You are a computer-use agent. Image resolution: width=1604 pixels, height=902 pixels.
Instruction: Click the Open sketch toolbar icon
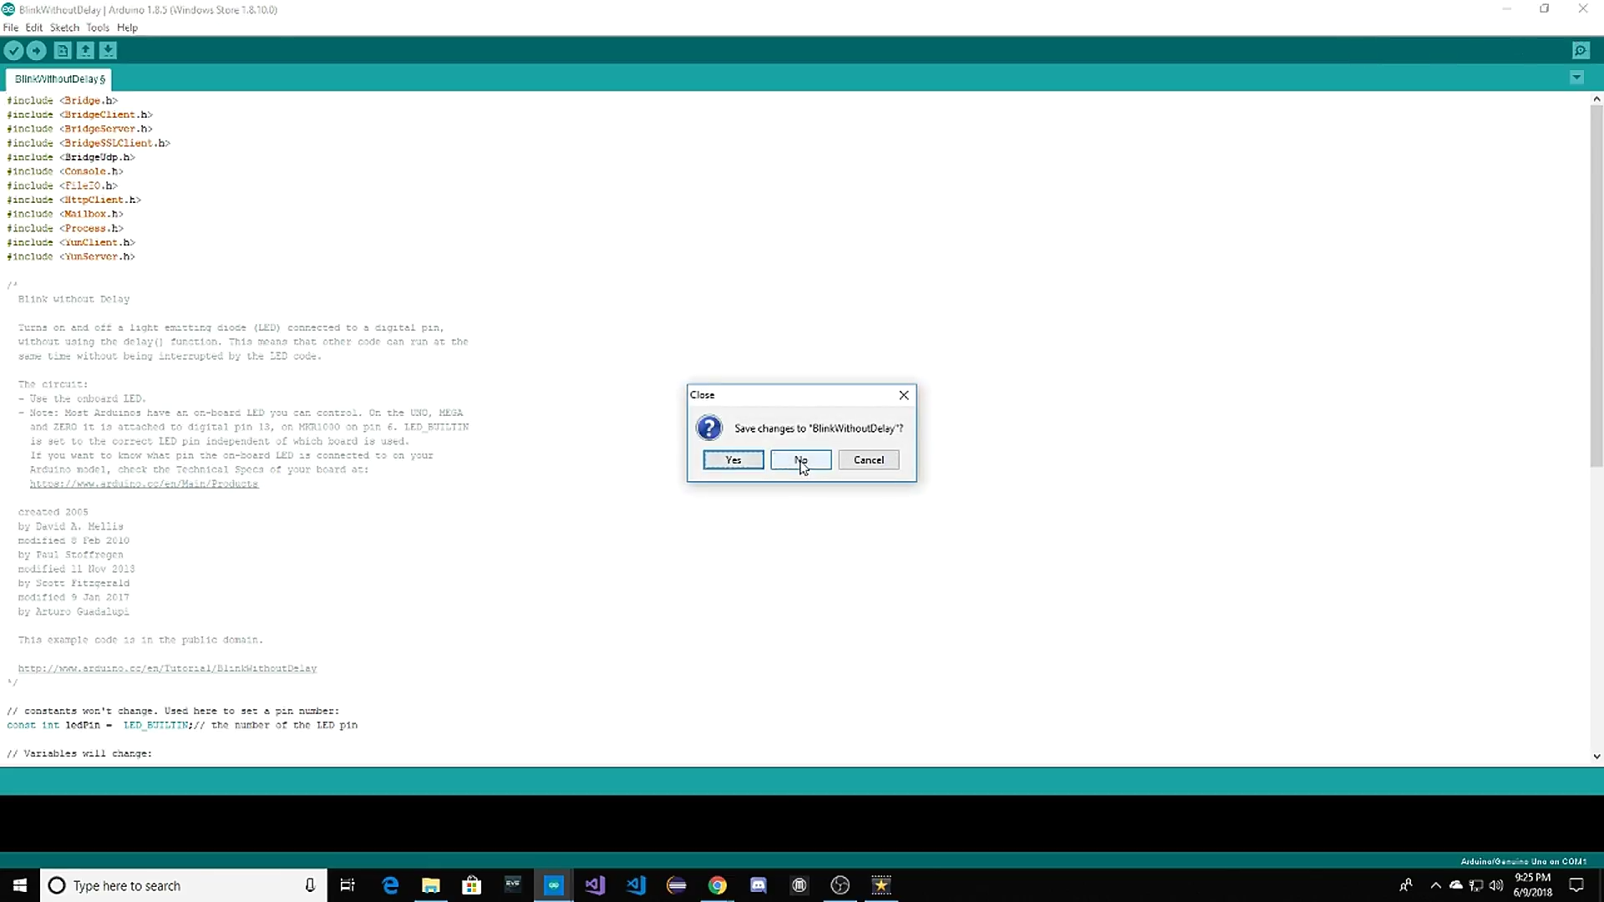tap(85, 51)
